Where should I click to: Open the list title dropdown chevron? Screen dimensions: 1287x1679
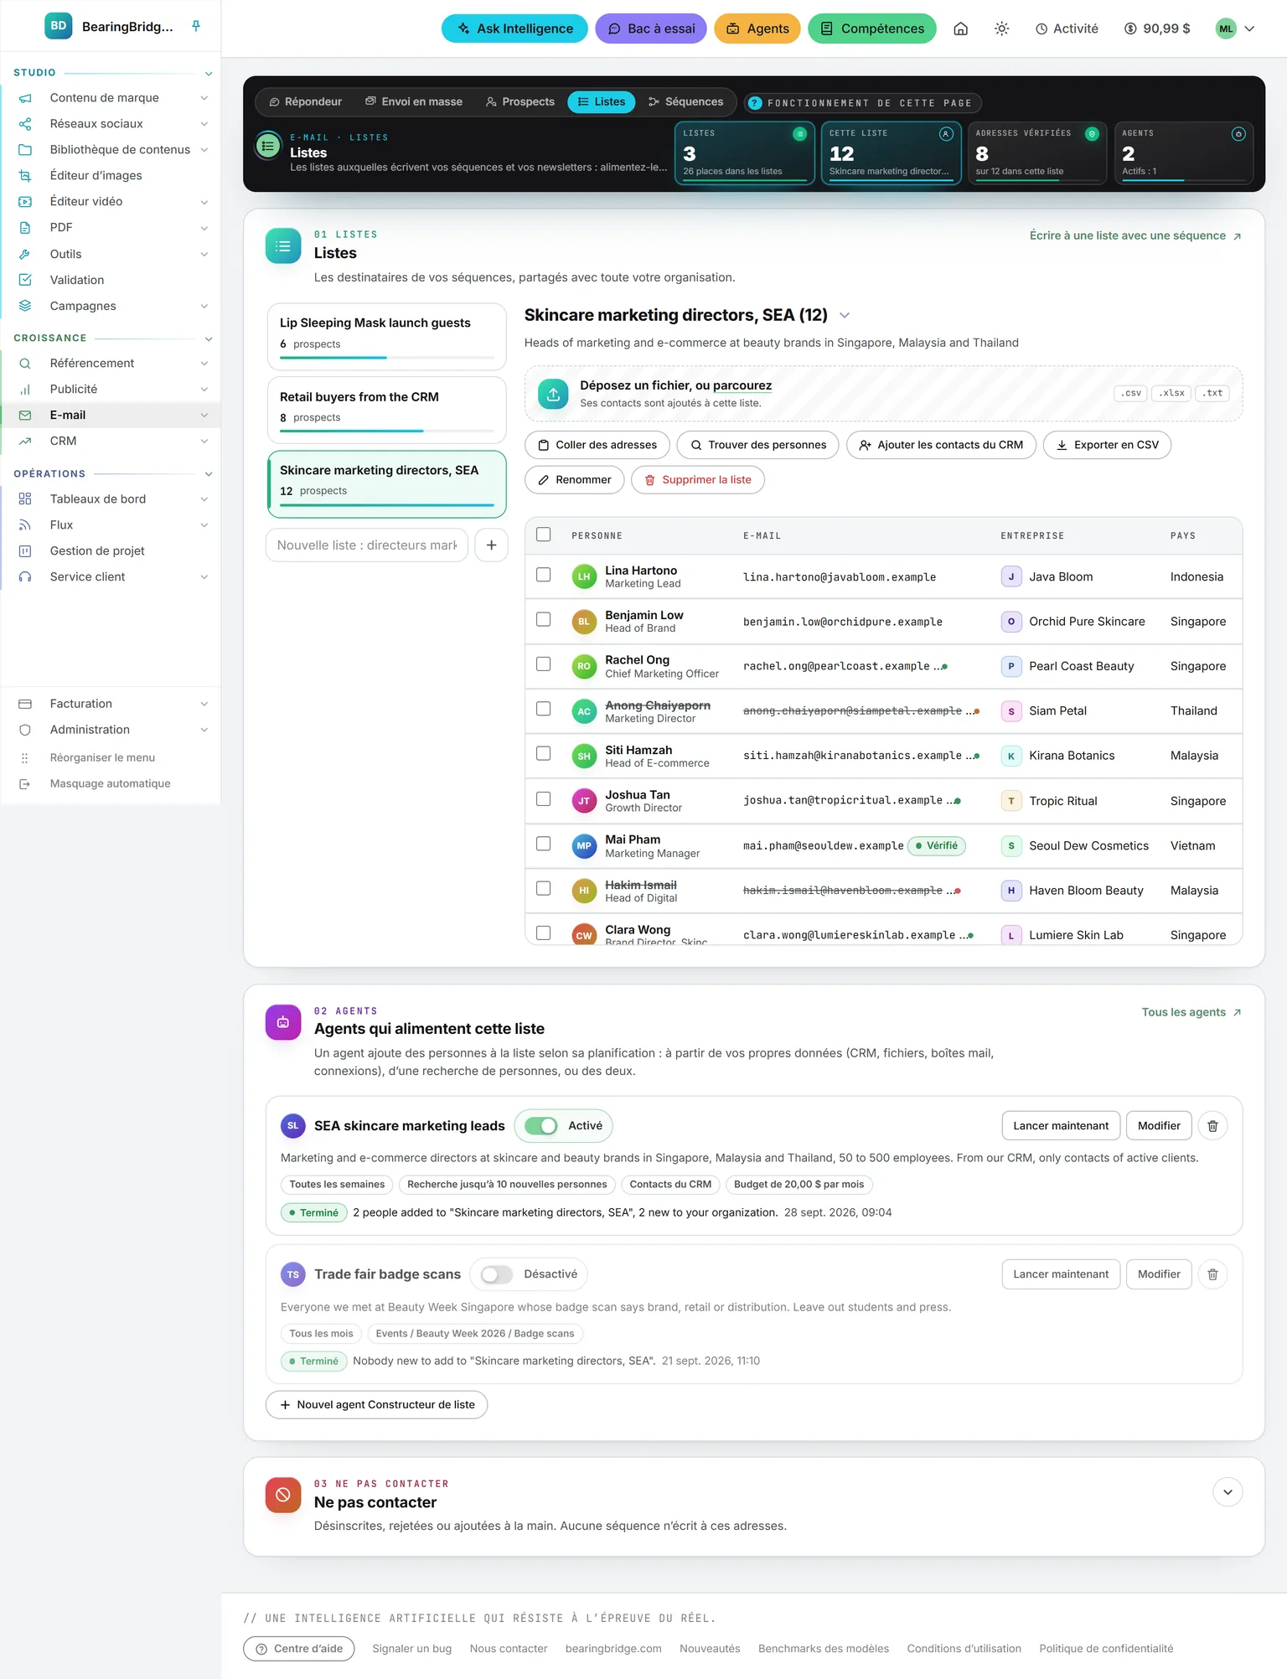(x=845, y=315)
